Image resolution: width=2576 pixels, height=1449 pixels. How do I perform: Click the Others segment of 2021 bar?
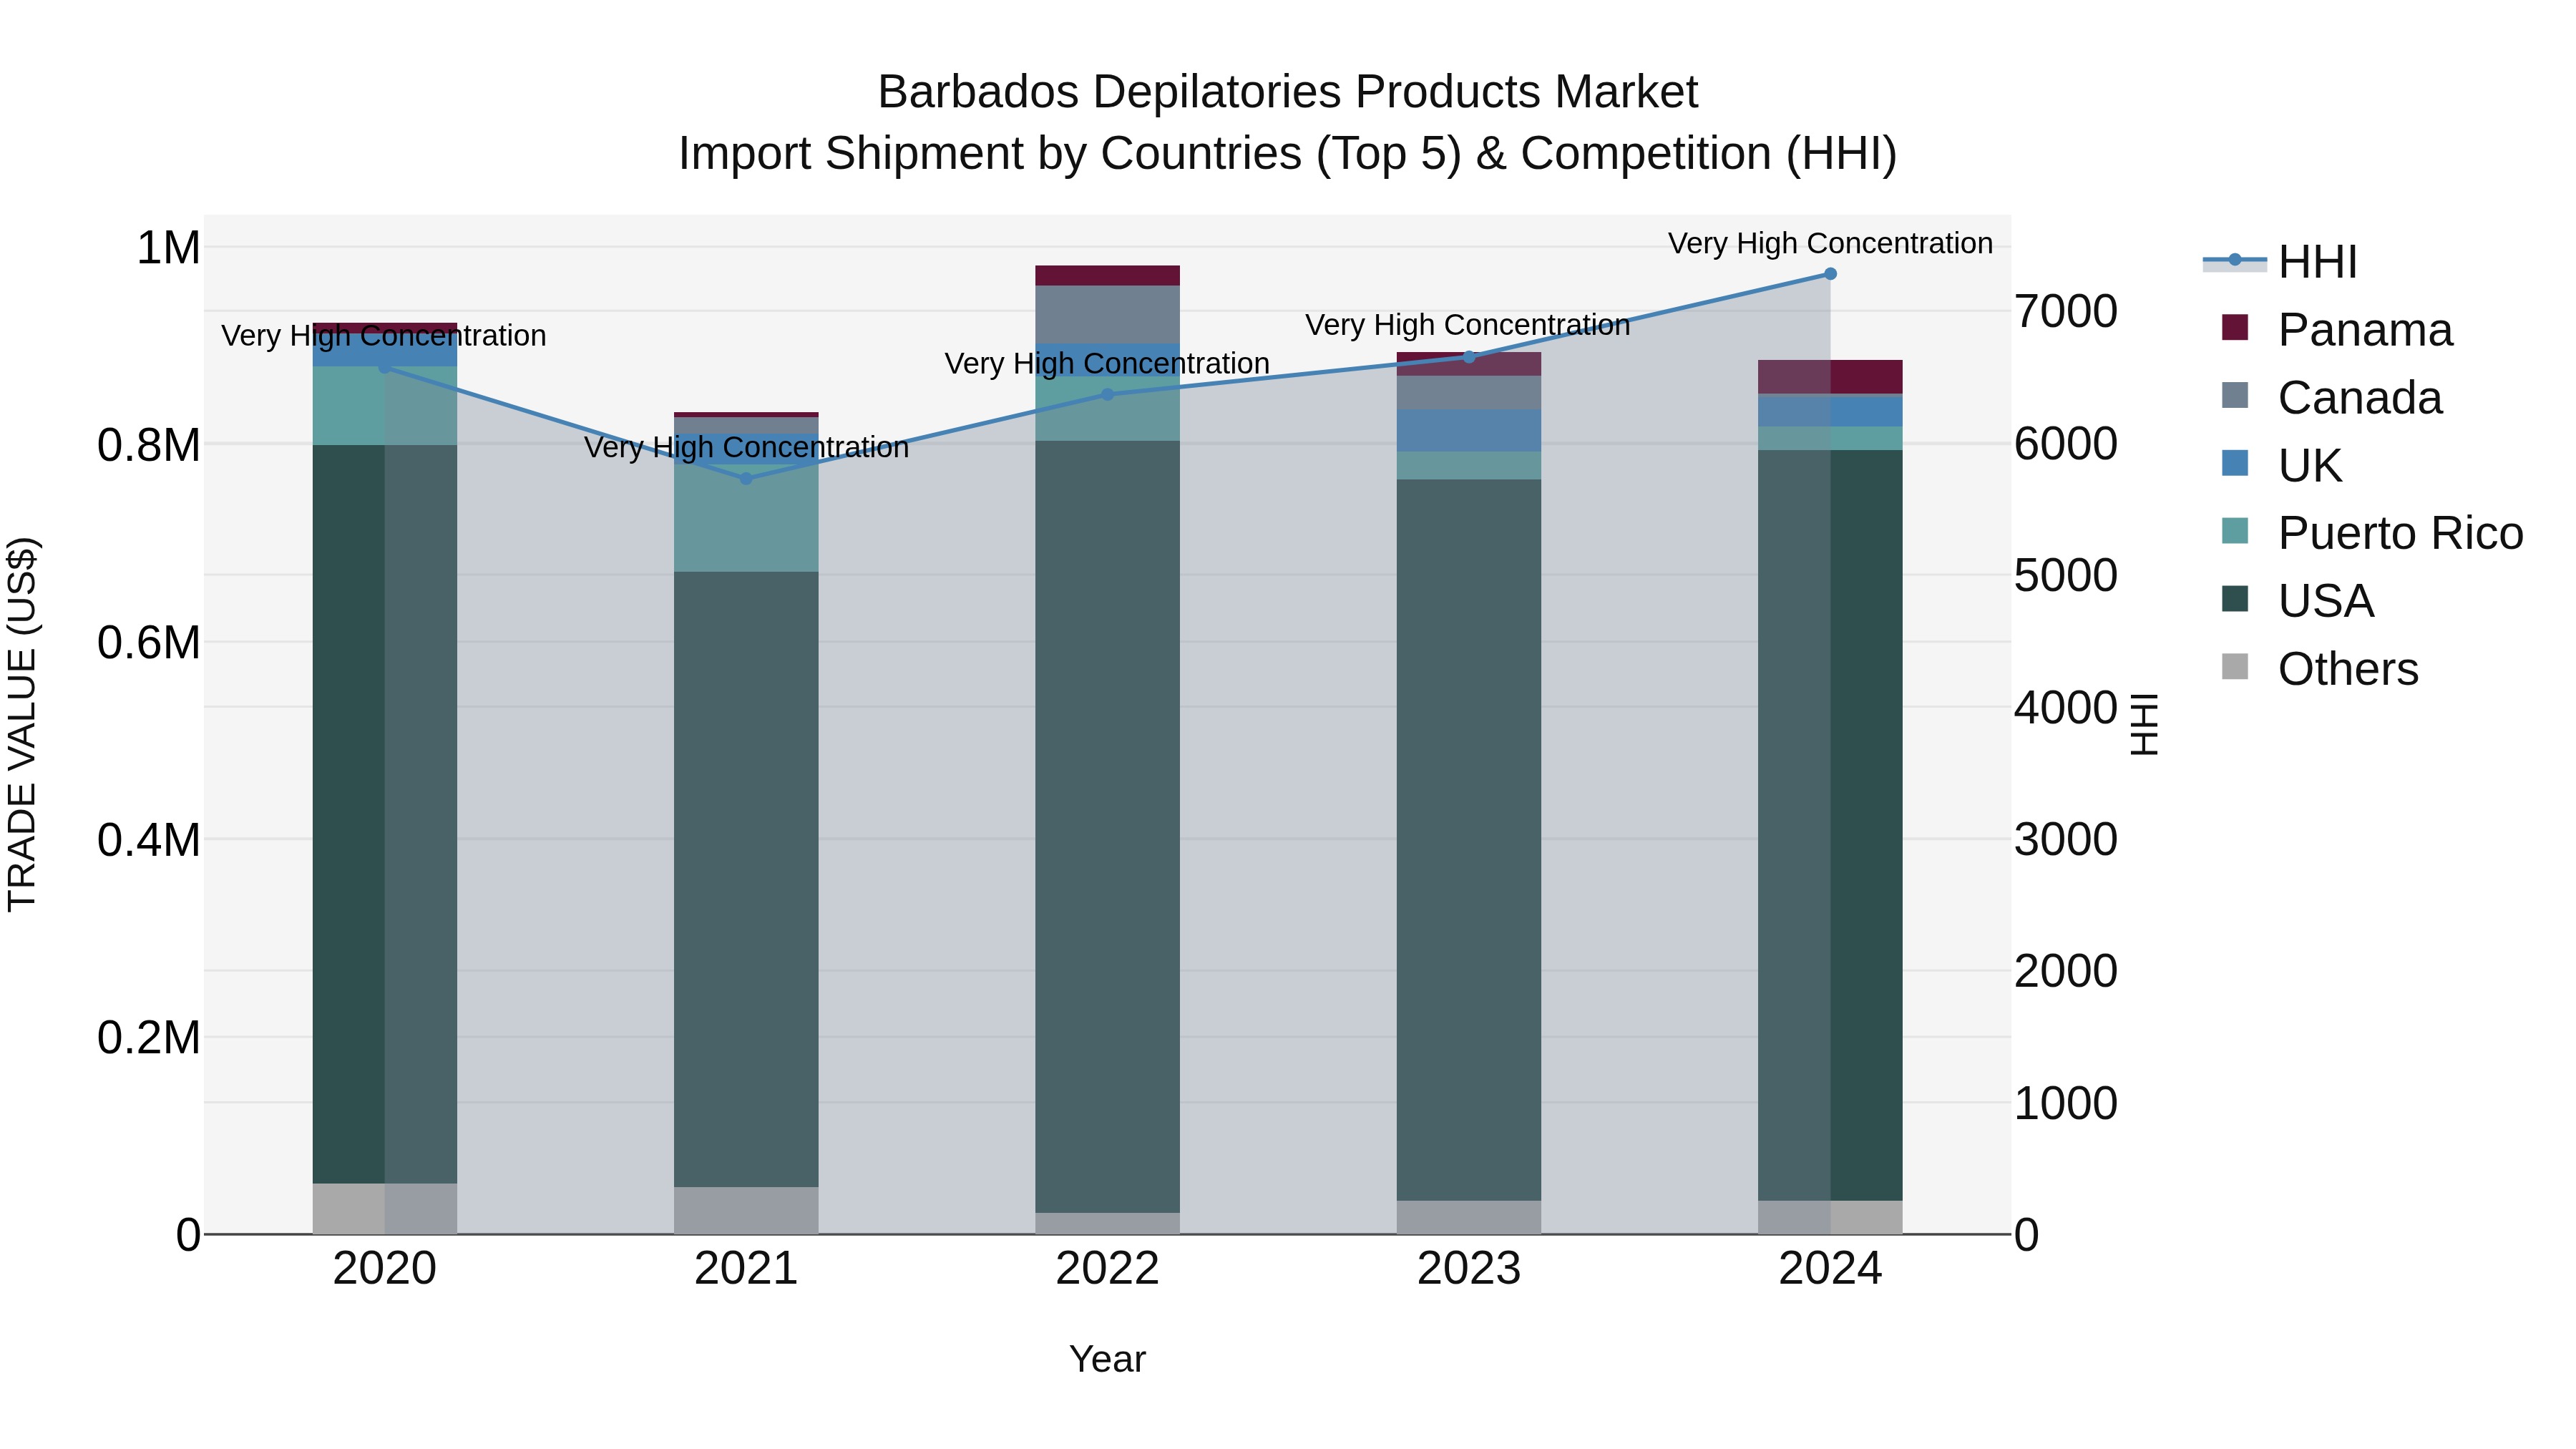click(x=746, y=1211)
